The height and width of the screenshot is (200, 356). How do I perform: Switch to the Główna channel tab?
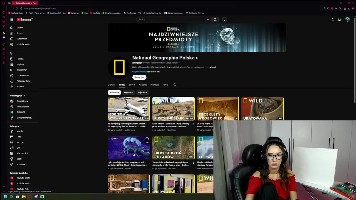pyautogui.click(x=112, y=85)
